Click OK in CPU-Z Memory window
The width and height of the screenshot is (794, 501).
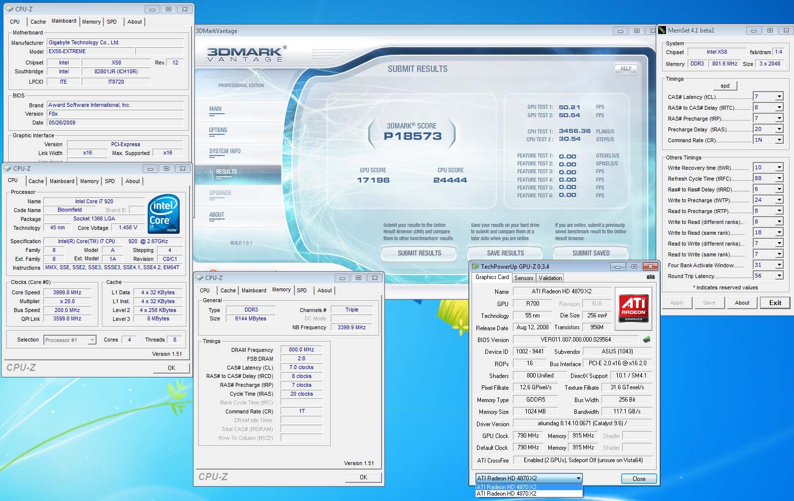363,477
